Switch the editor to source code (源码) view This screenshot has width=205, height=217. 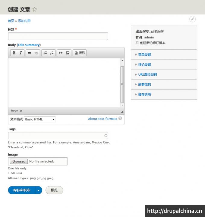point(80,53)
